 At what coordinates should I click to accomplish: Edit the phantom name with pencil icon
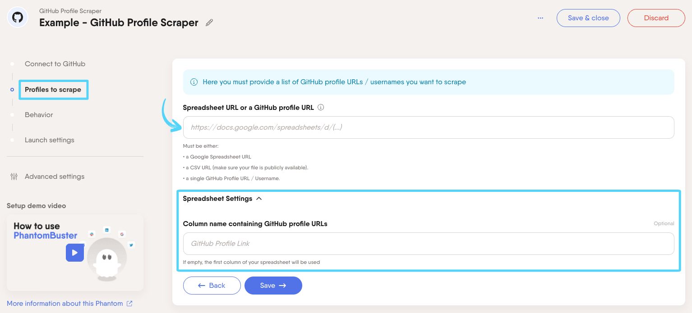click(209, 23)
